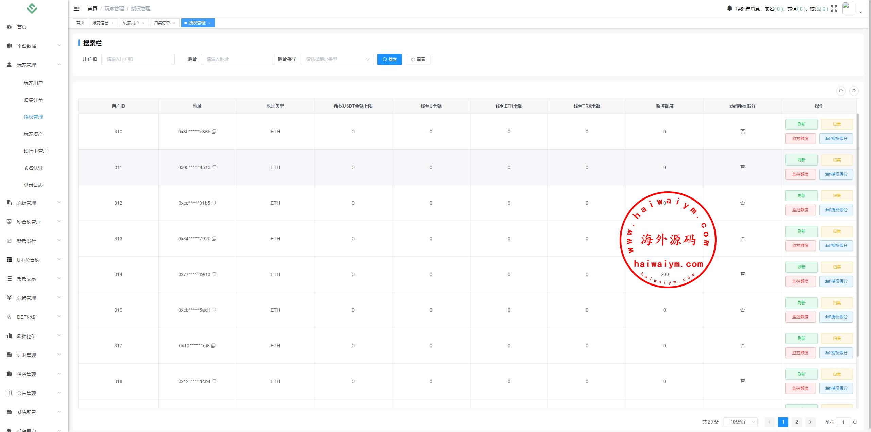Copy address 0x34******7920 via copy icon

(x=214, y=239)
